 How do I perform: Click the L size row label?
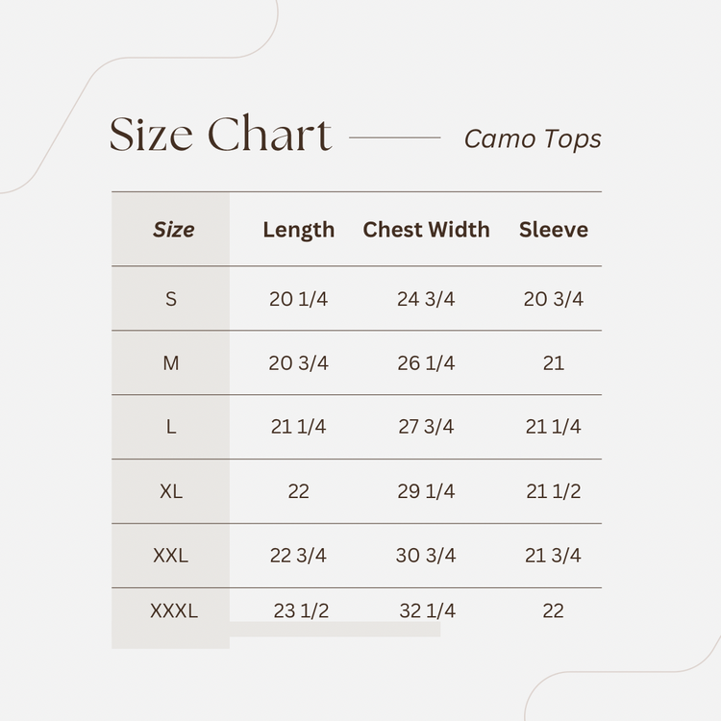click(x=171, y=427)
